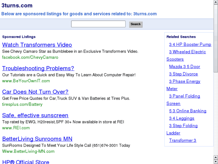
Task: Select the 3 4 Leggings related search
Action: (182, 118)
